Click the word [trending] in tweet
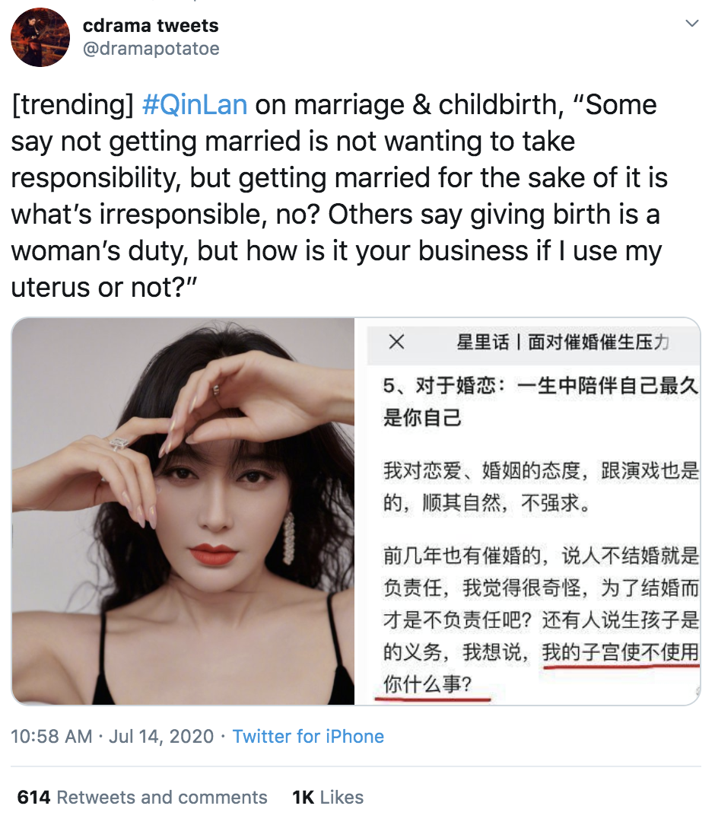715x825 pixels. pos(72,105)
